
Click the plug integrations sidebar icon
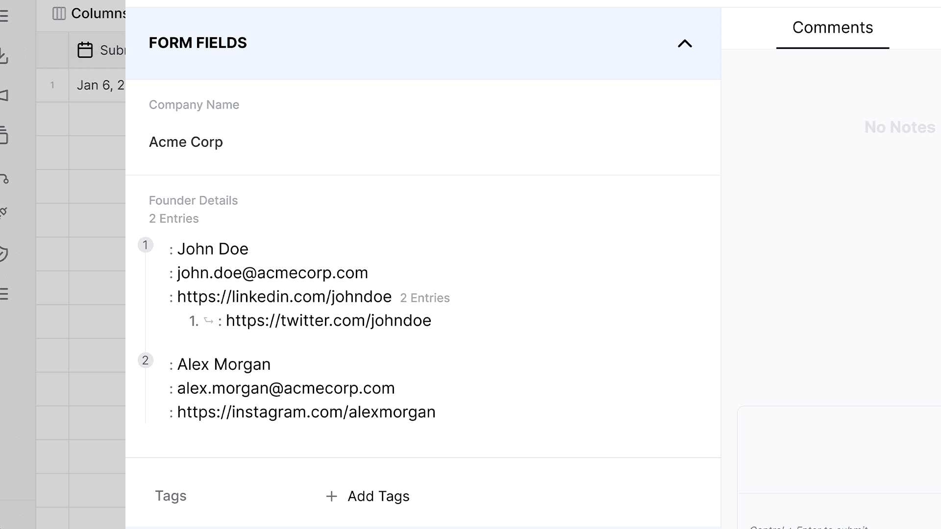click(x=4, y=213)
